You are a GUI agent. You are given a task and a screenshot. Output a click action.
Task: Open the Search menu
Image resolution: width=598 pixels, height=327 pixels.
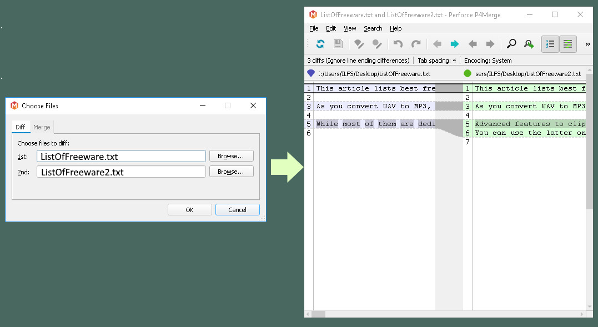pos(373,28)
